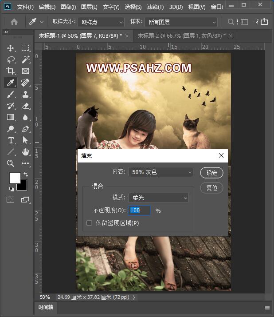Open the File menu
The image size is (274, 317).
tap(25, 7)
